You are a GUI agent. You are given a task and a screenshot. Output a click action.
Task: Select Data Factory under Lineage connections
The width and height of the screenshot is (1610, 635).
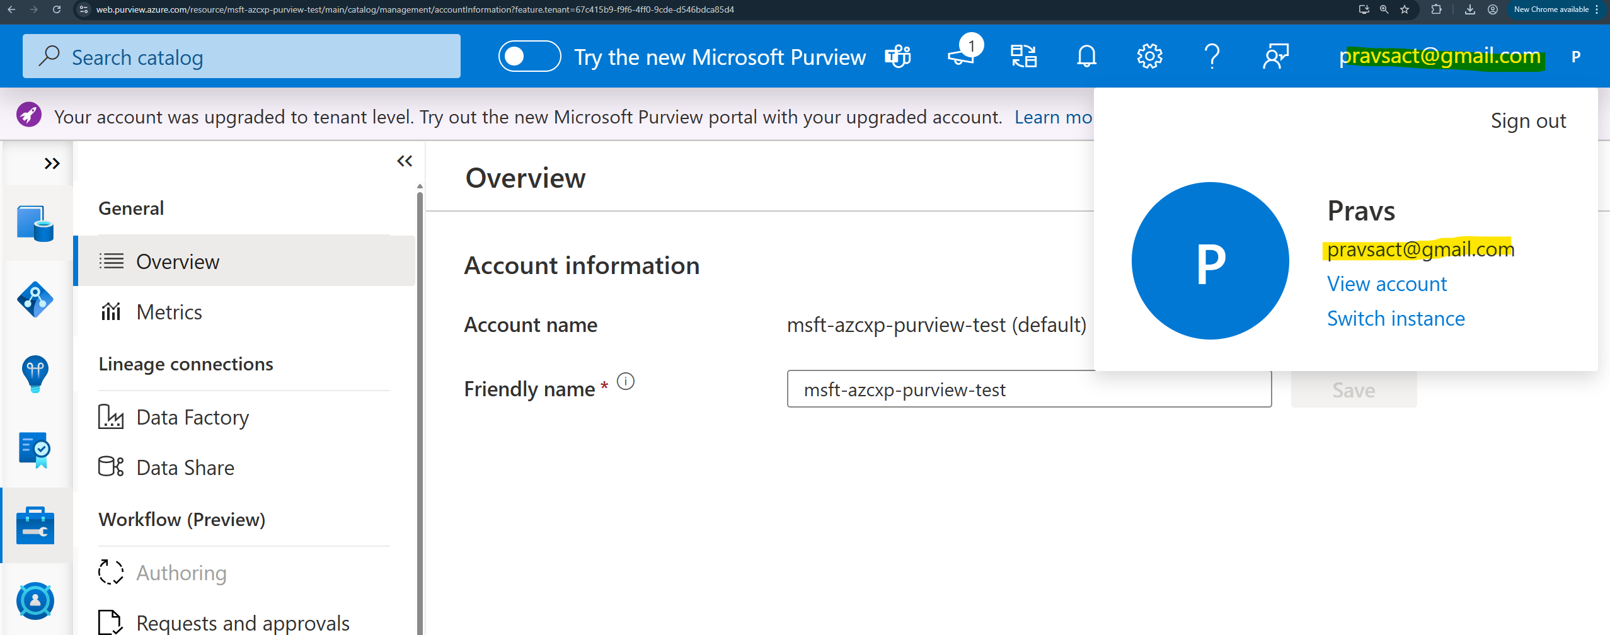(x=192, y=416)
